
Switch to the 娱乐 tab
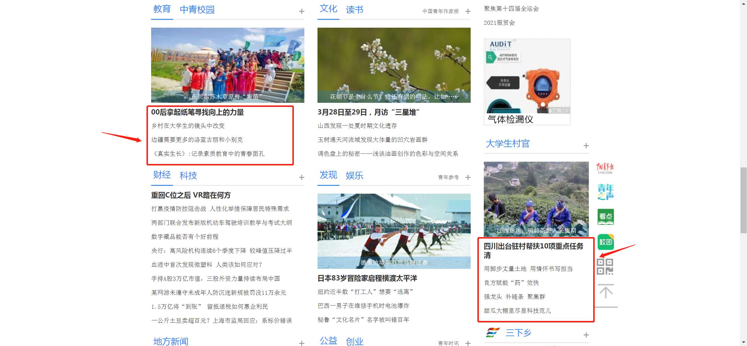(355, 176)
